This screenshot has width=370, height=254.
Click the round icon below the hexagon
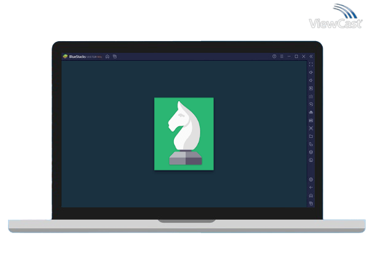[311, 160]
